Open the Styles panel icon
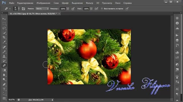Image resolution: width=183 pixels, height=102 pixels. coord(177,70)
